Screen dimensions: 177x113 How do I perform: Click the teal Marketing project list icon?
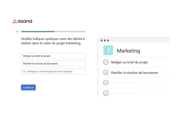[108, 50]
